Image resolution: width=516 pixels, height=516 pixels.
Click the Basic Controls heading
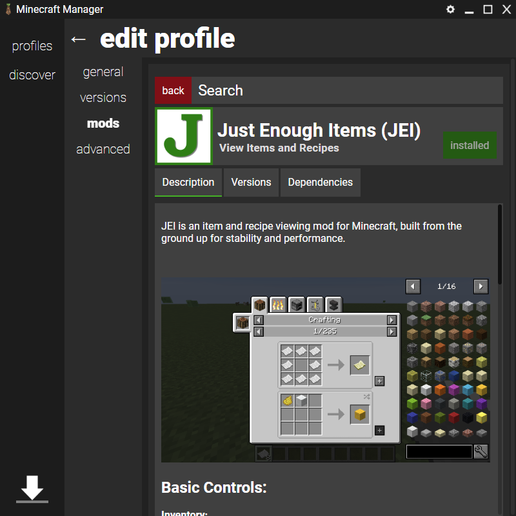[214, 488]
